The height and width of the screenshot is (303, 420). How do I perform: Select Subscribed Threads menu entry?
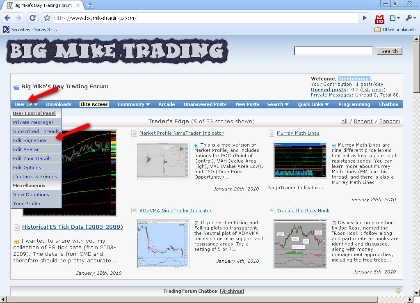coord(36,131)
